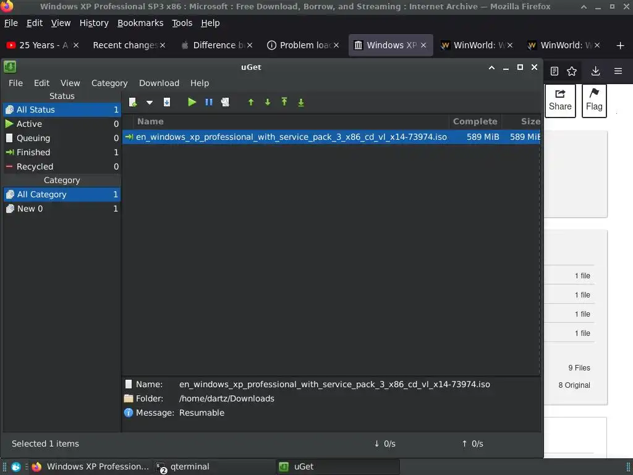This screenshot has height=475, width=633.
Task: Open Firefox File menu
Action: point(11,23)
